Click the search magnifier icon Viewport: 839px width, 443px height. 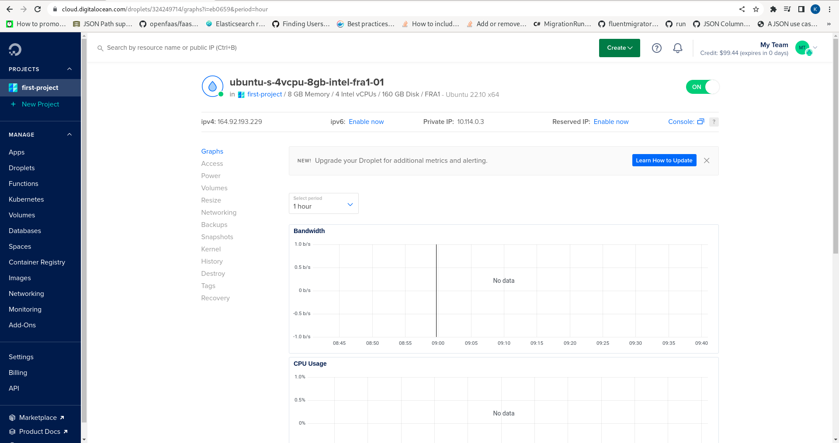click(100, 48)
